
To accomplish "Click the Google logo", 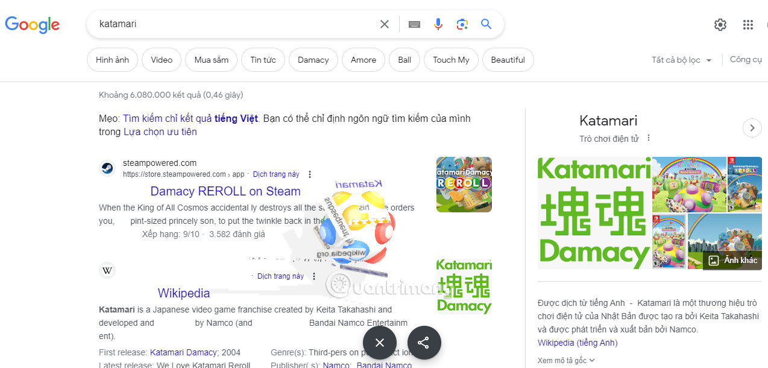I will [33, 24].
